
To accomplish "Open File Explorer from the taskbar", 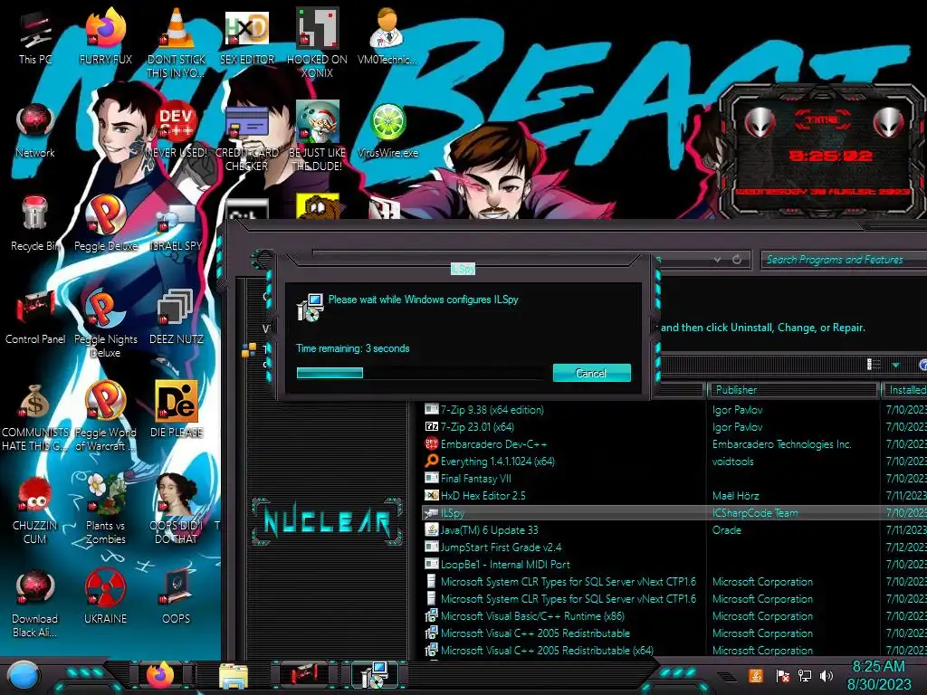I will tap(233, 675).
